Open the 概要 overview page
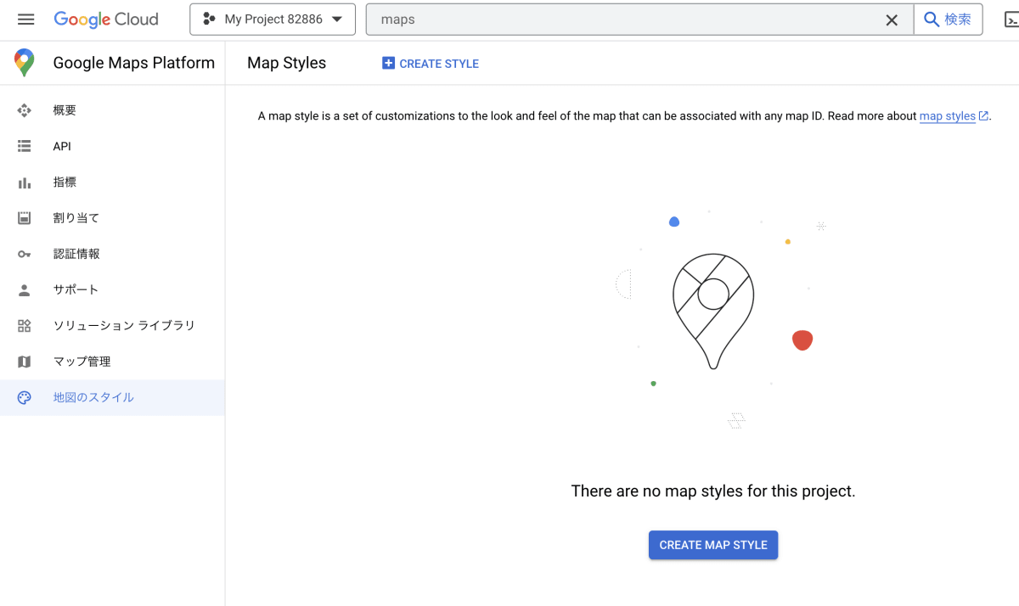The height and width of the screenshot is (606, 1019). [112, 110]
